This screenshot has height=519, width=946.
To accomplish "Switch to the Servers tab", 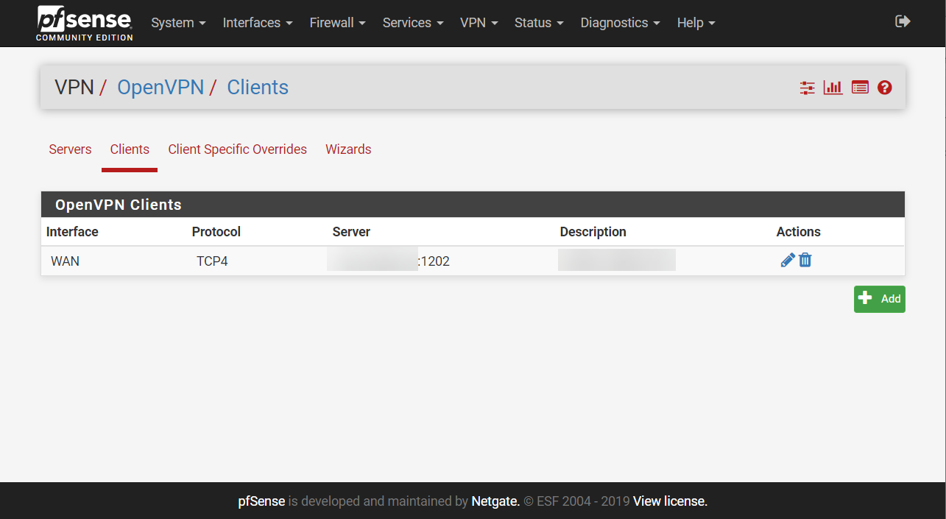I will click(71, 149).
